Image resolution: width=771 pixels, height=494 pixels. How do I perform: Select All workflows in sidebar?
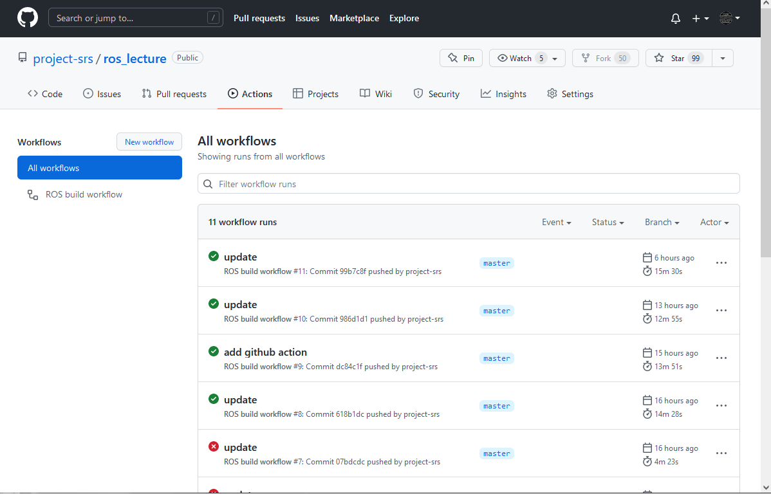(99, 168)
